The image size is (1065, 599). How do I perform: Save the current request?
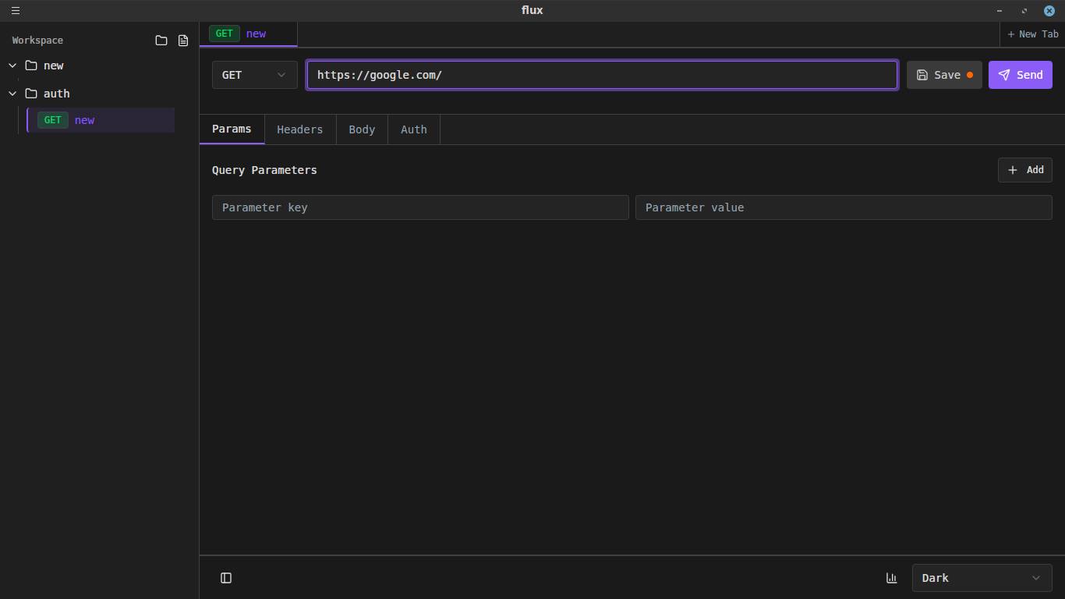point(943,75)
